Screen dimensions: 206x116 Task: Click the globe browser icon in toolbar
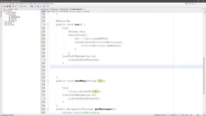[x=32, y=6]
